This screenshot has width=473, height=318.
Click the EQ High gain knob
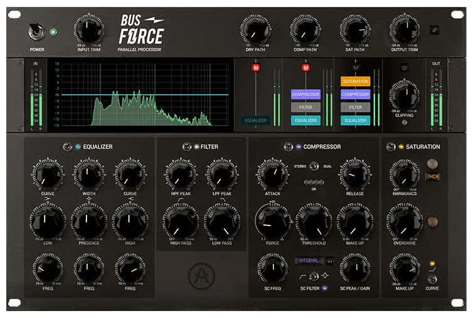click(x=130, y=222)
